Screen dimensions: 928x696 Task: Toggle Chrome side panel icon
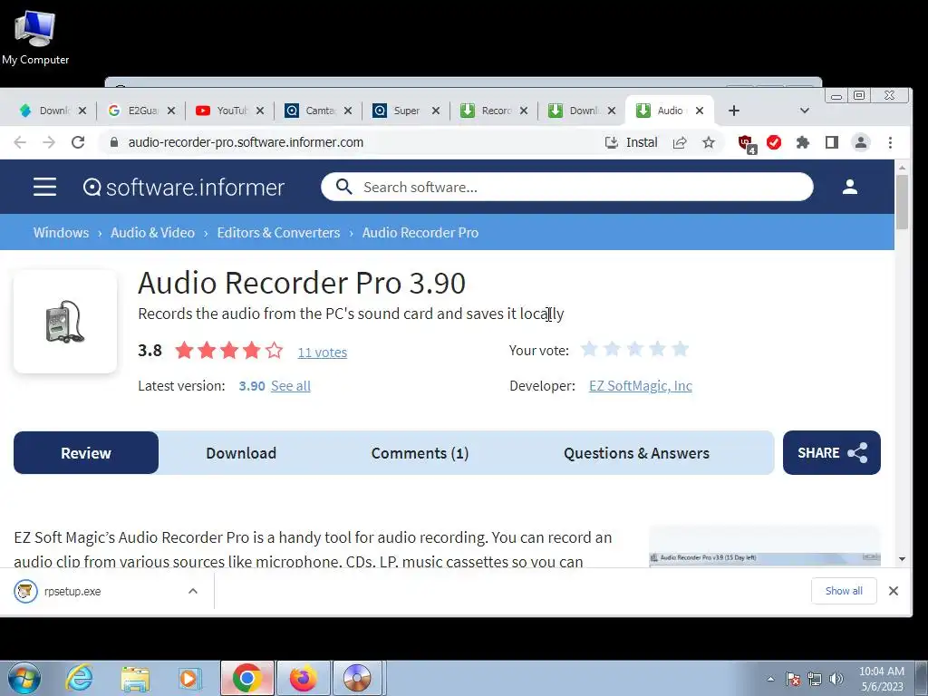coord(832,142)
